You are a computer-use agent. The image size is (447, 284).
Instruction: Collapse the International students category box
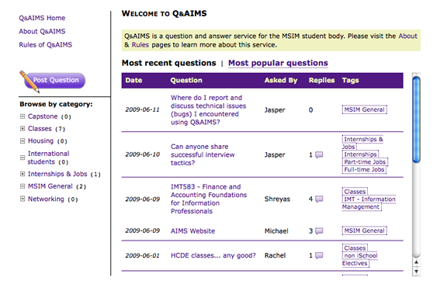(x=23, y=158)
